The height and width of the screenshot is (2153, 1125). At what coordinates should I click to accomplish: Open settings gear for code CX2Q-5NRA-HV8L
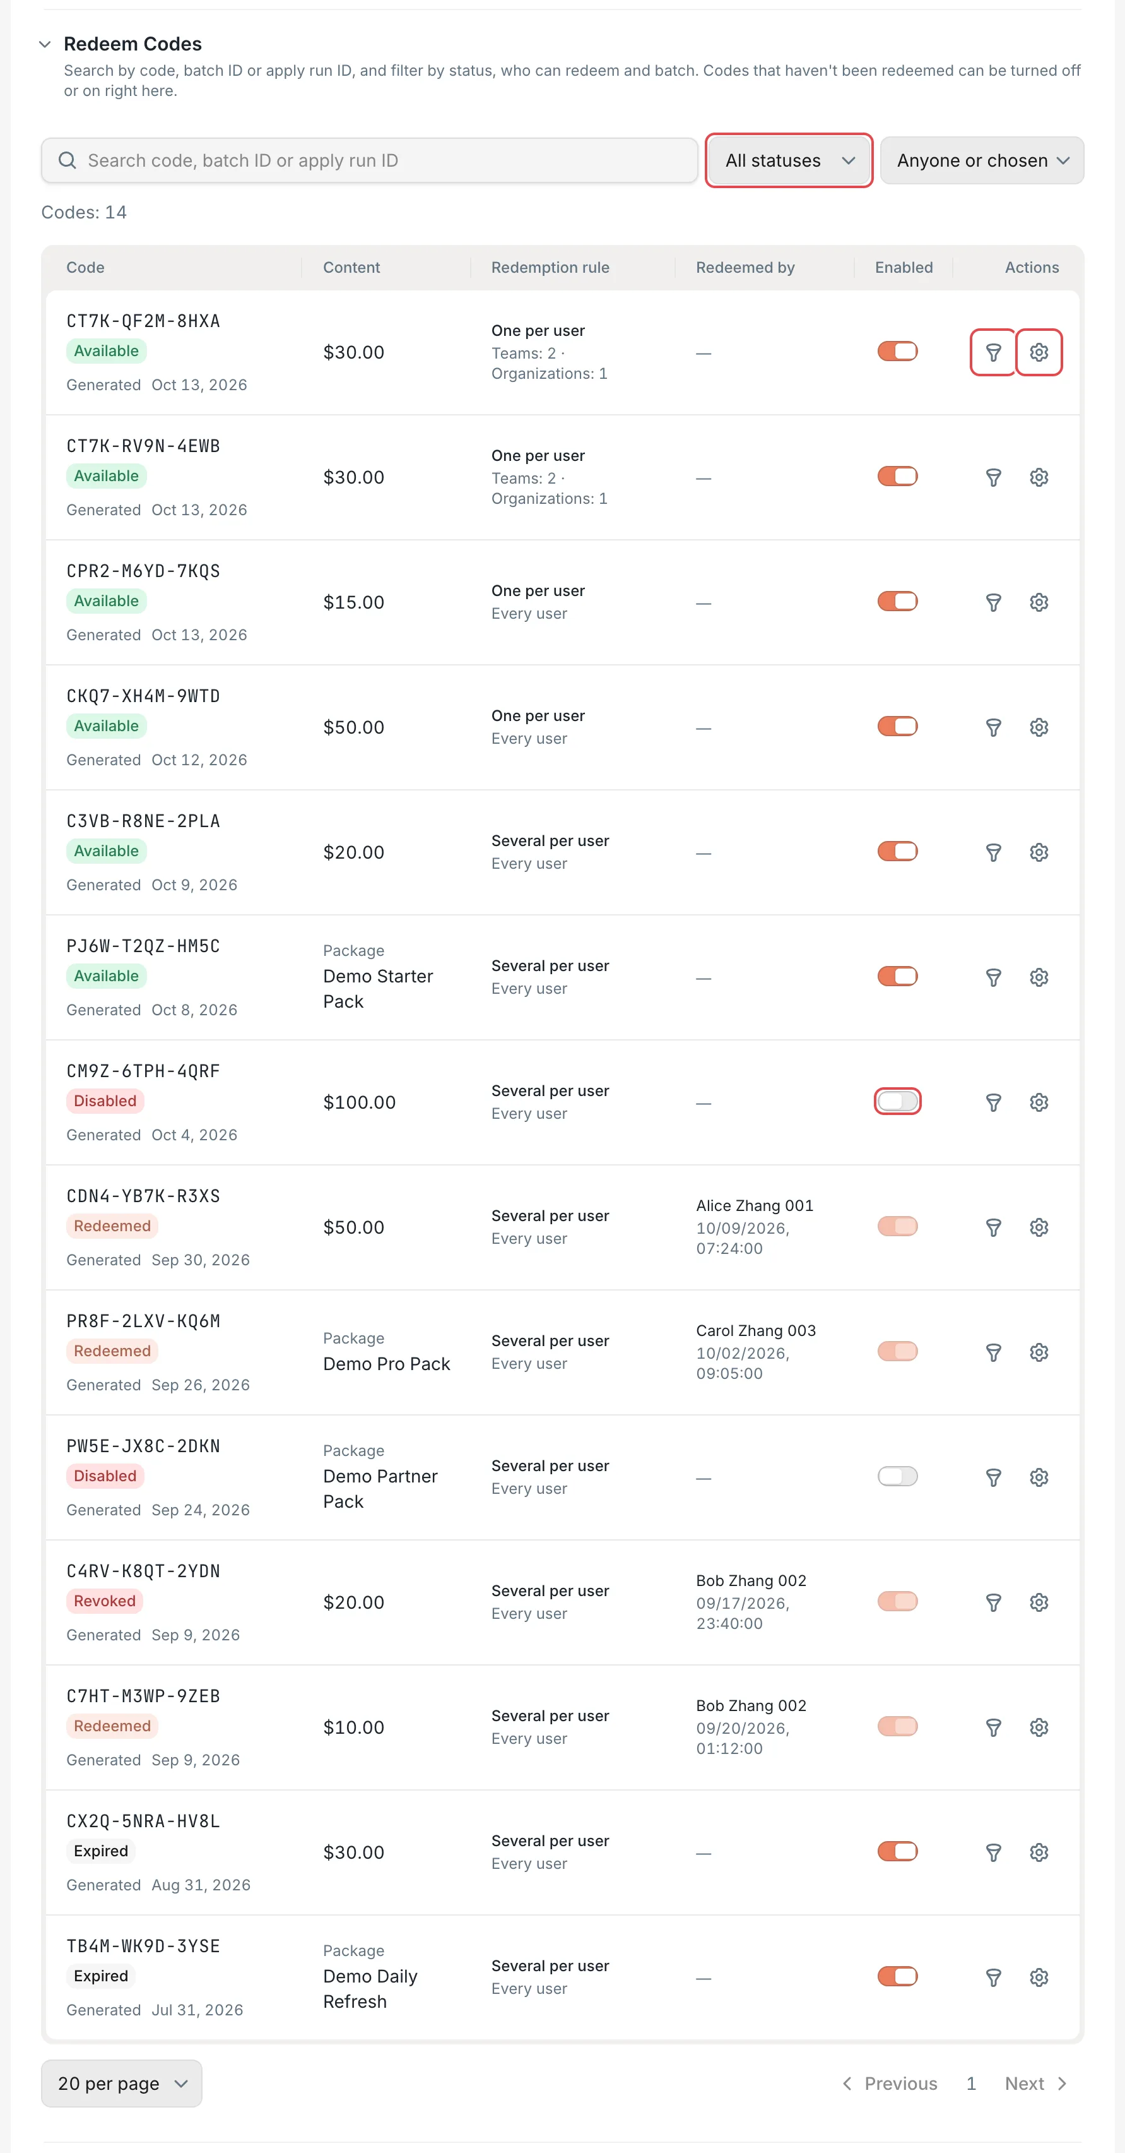coord(1038,1851)
